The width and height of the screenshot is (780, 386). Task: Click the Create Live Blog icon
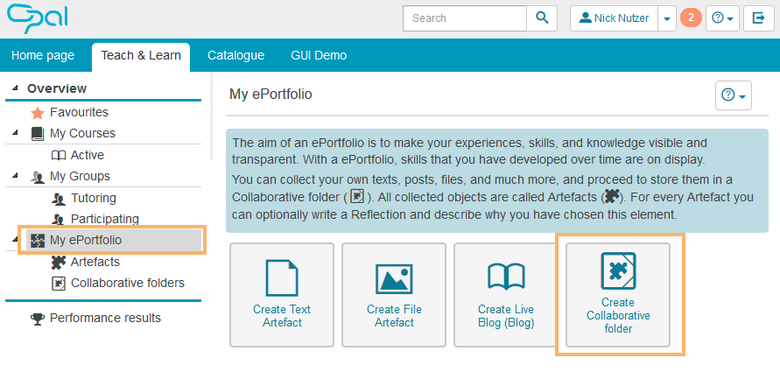[505, 277]
